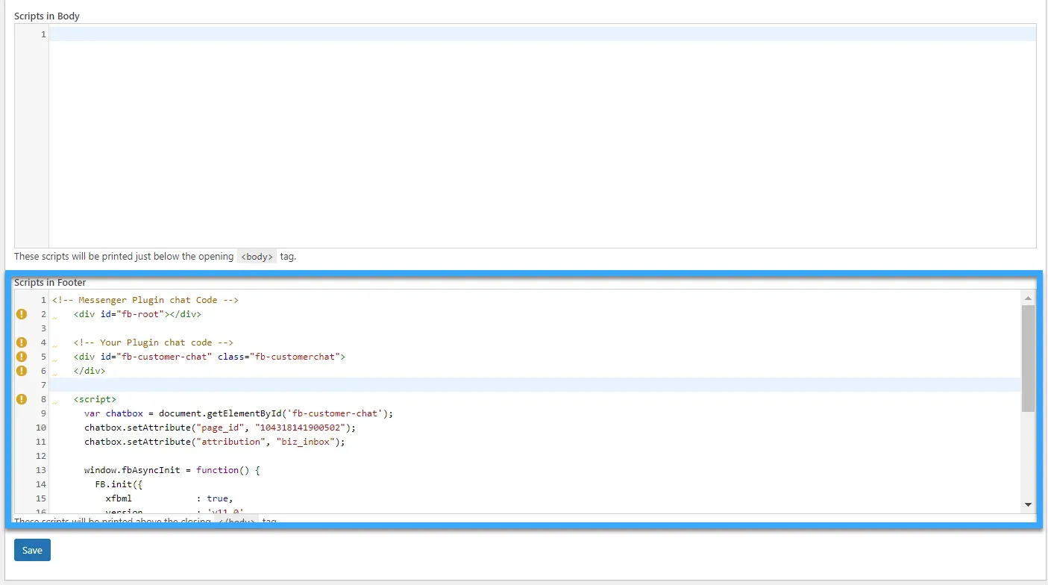Click the warning icon on line 8
The width and height of the screenshot is (1048, 585).
pyautogui.click(x=22, y=399)
